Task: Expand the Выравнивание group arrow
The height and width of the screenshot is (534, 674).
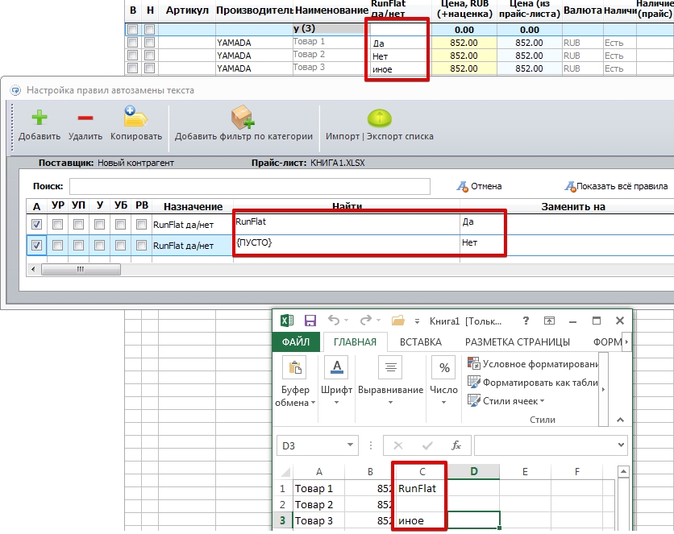Action: pyautogui.click(x=390, y=403)
